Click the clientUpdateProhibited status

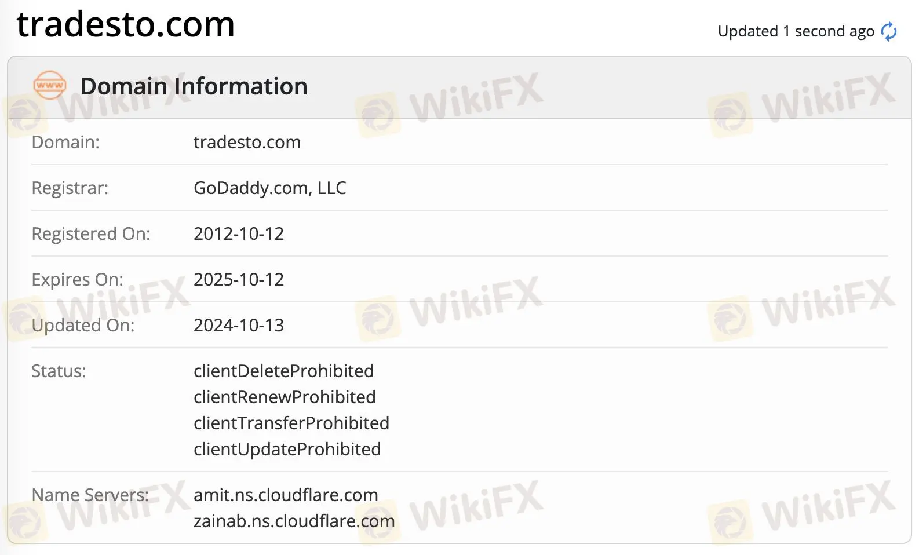[287, 449]
